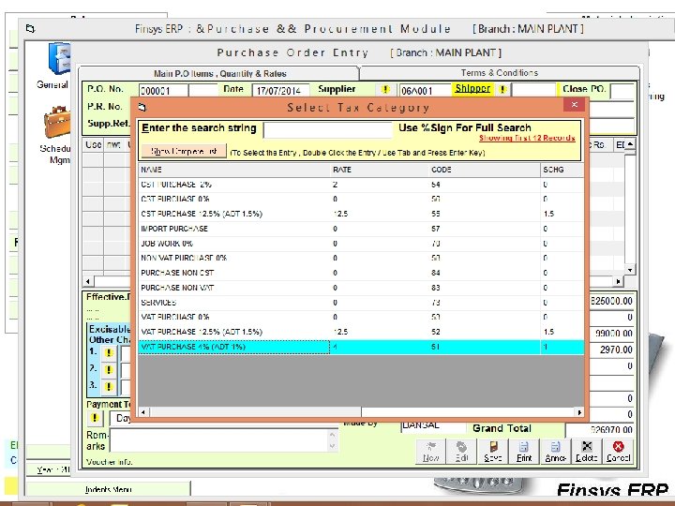Image resolution: width=675 pixels, height=506 pixels.
Task: Click lookup icon for Other Charges row 3
Action: coord(109,386)
